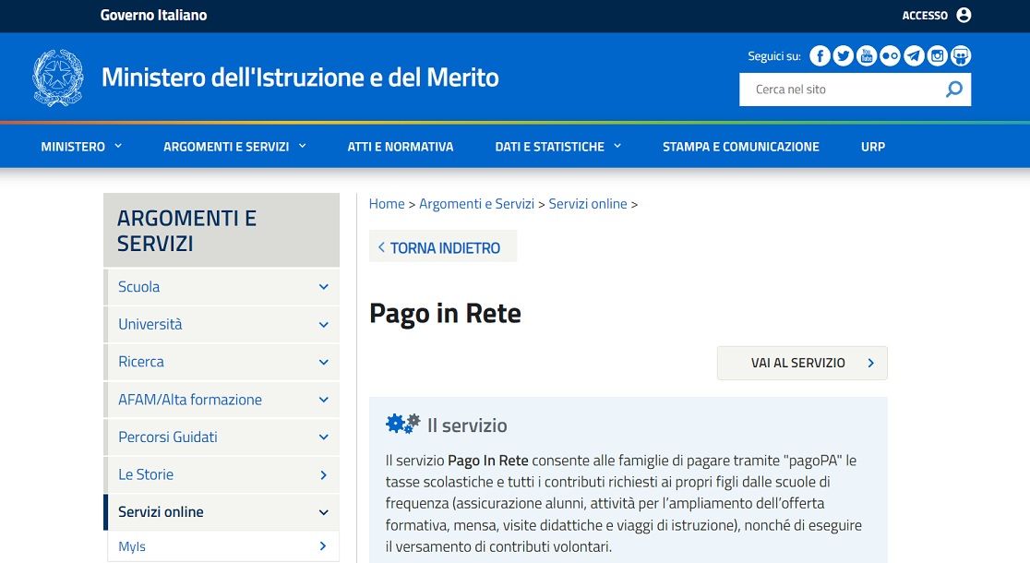This screenshot has height=563, width=1030.
Task: Collapse the Servizi online chevron
Action: click(x=323, y=512)
